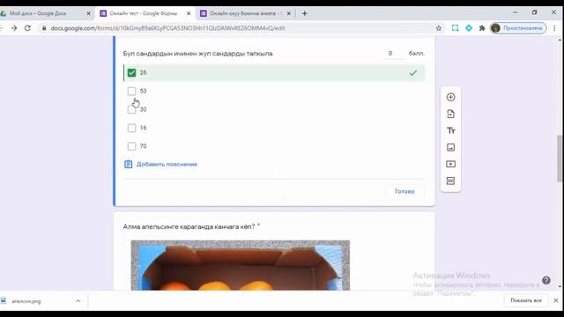Close the Онлайн тест tab
Screen dimensions: 564x317
tap(189, 13)
